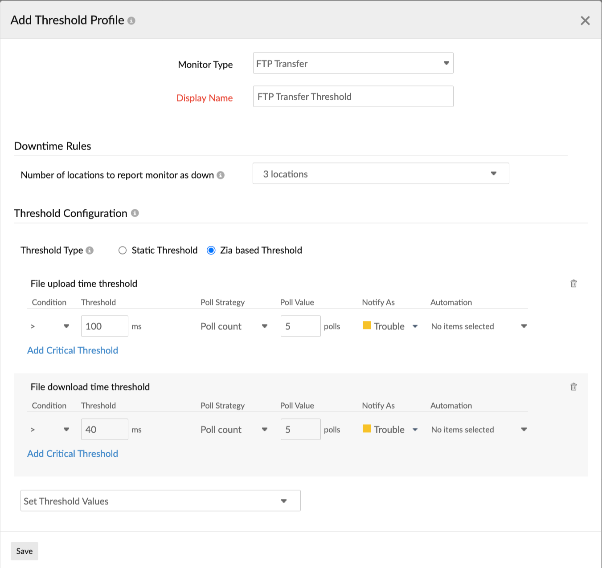602x568 pixels.
Task: Select the Static Threshold radio button
Action: [123, 250]
